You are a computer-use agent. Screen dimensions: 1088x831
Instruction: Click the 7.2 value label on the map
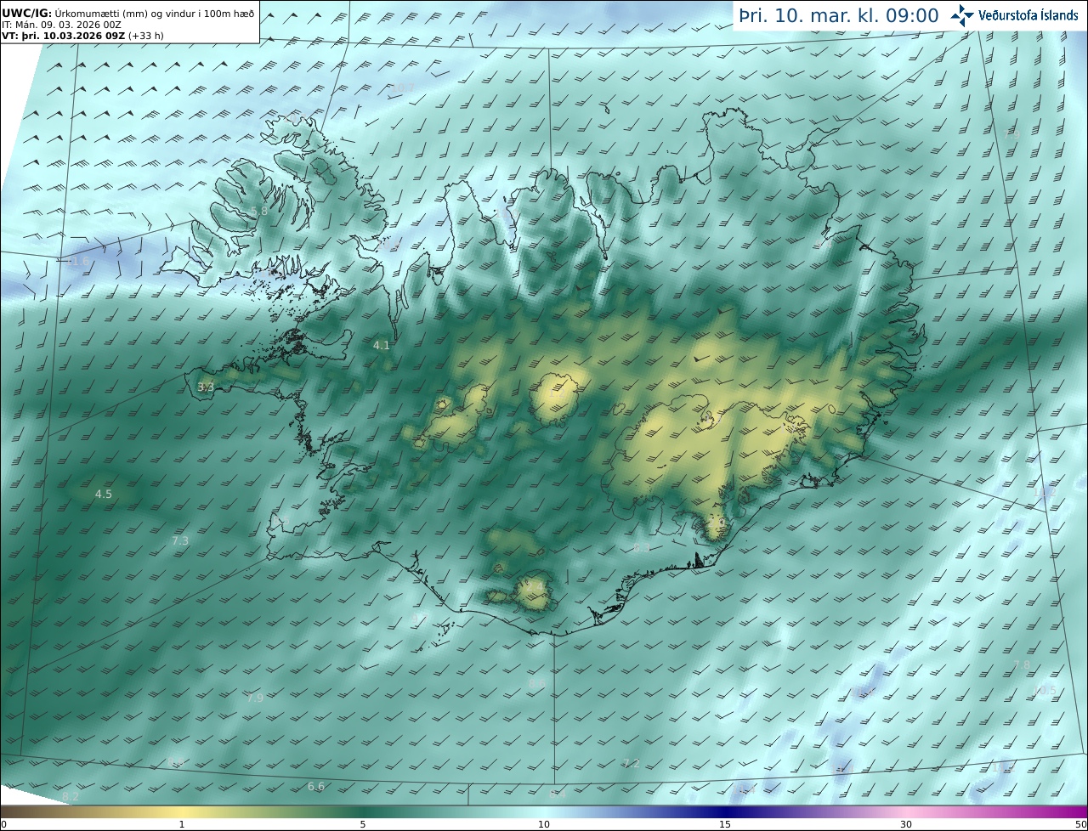coord(631,764)
